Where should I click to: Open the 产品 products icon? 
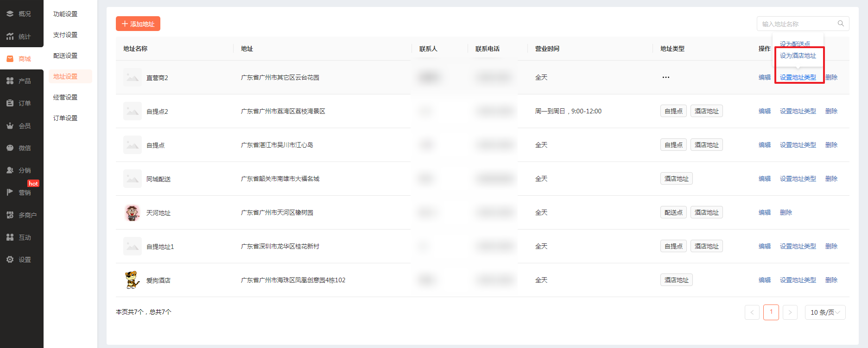10,81
